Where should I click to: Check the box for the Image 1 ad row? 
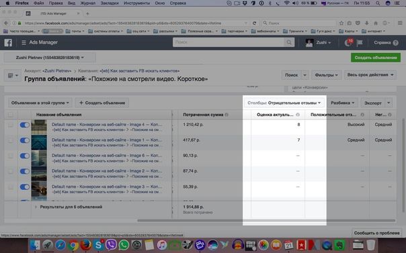(11, 140)
